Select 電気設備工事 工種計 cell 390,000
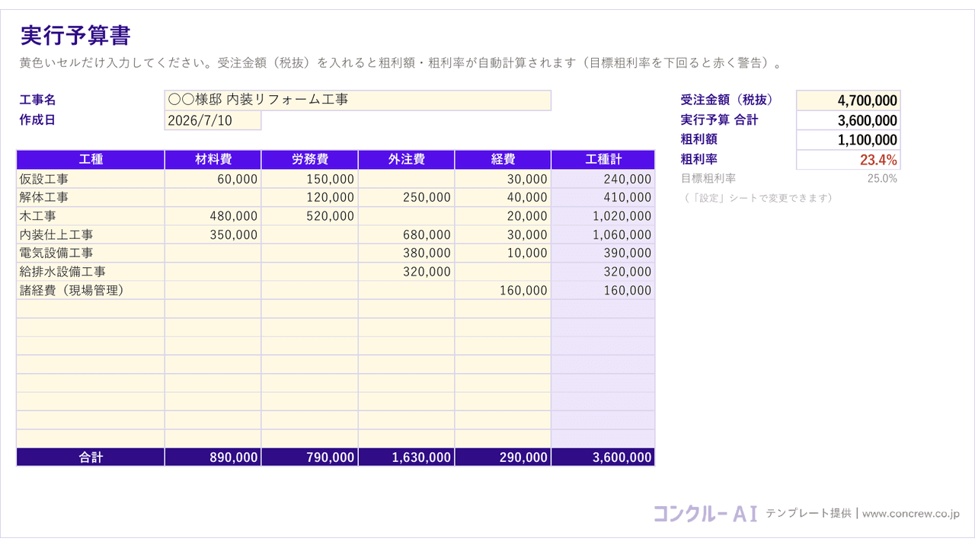This screenshot has height=548, width=975. pos(603,253)
